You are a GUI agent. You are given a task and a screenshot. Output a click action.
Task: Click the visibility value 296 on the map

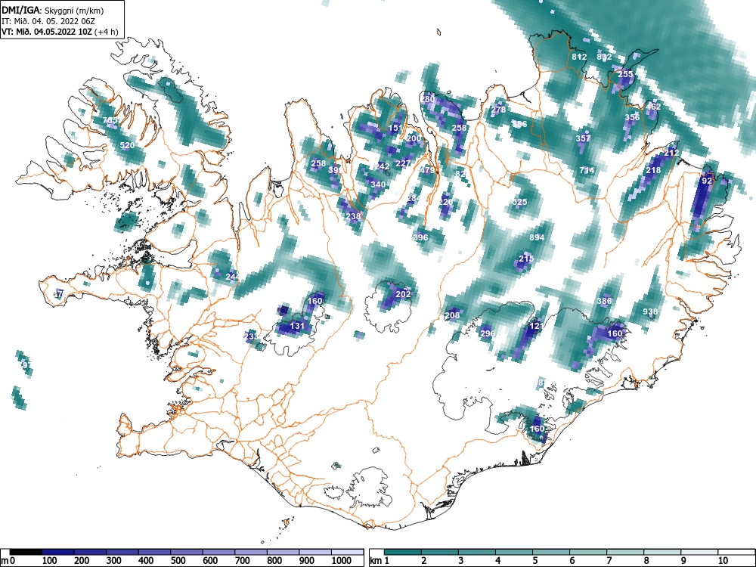(488, 333)
